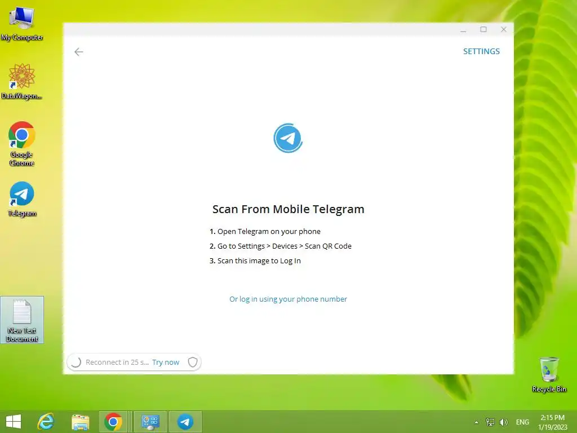Click the Telegram logo spinner in the center
Viewport: 577px width, 433px height.
[288, 138]
